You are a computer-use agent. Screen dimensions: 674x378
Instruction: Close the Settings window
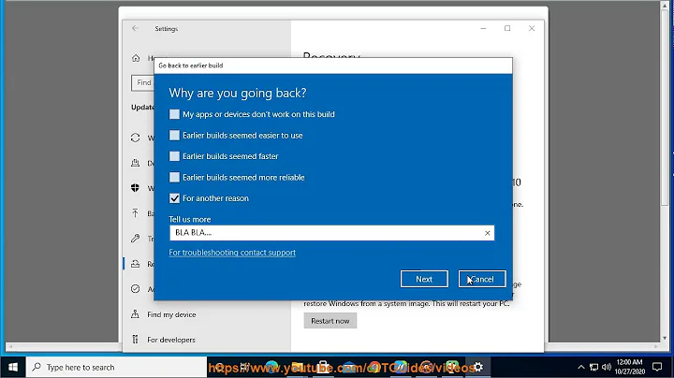point(532,28)
